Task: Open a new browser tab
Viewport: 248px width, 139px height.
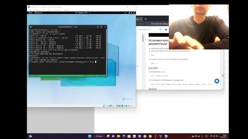Action: [x=146, y=19]
